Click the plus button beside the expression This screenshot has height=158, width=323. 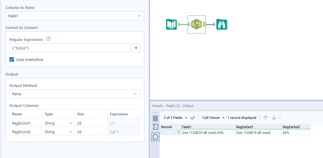point(136,48)
